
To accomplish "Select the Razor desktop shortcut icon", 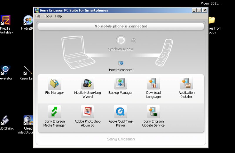I will 28,70.
